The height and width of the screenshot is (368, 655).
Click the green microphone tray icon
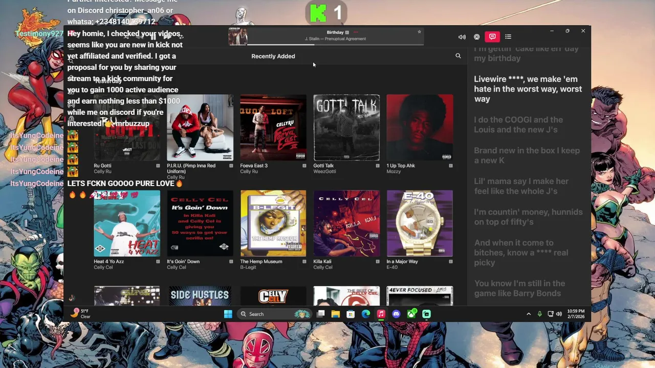pos(539,314)
